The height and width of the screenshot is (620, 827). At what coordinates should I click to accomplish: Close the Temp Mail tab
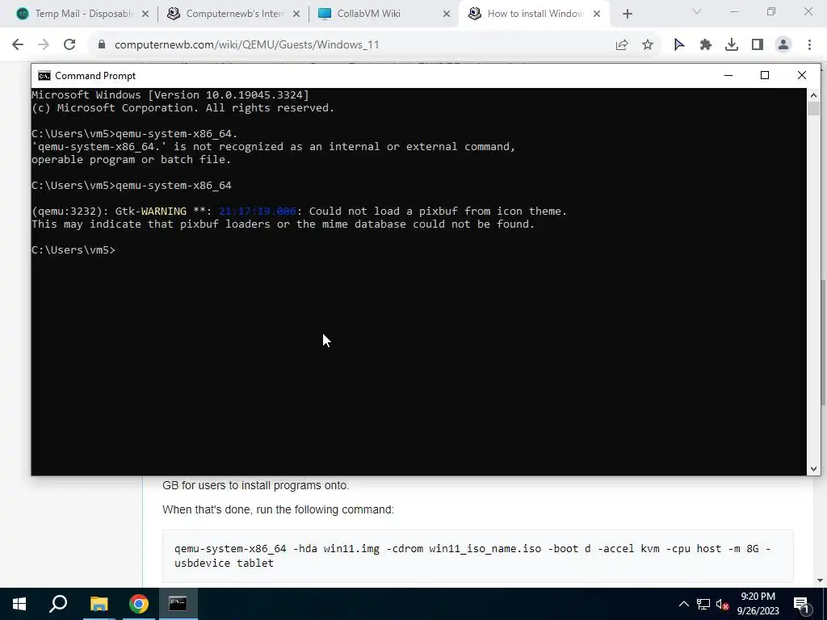(145, 14)
